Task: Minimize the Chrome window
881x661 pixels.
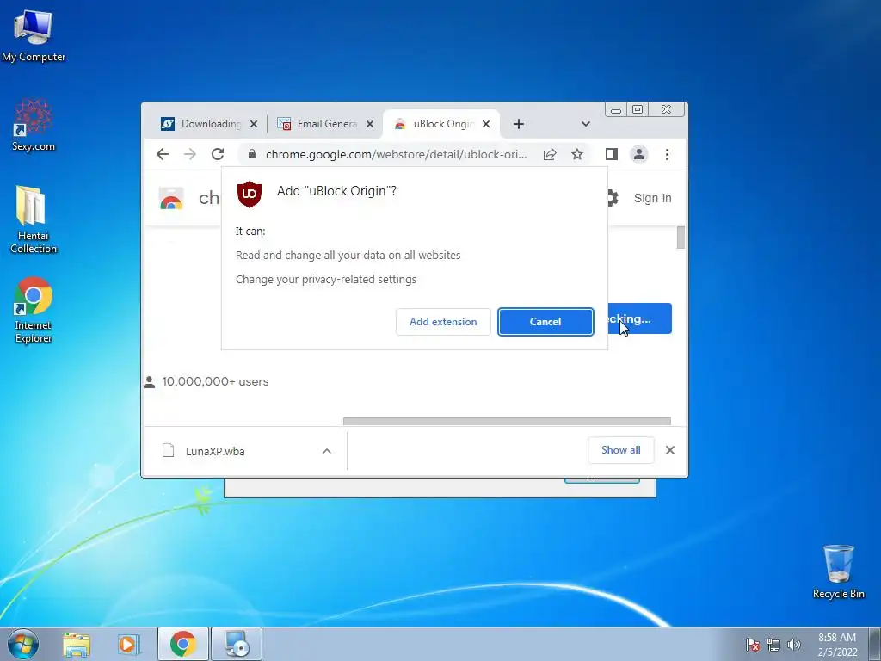Action: [616, 109]
